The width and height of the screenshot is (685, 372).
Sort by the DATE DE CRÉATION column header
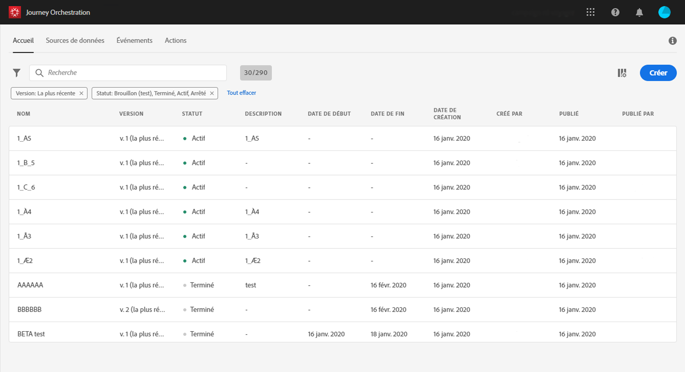[x=447, y=114]
